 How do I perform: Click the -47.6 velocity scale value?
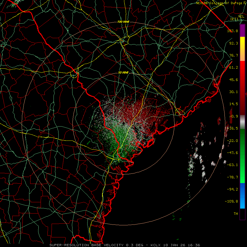coord(232,153)
